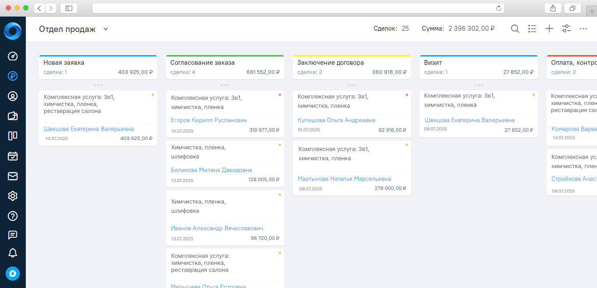Select the Согласование заказа column header
Viewport: 597px width, 288px height.
pos(203,63)
